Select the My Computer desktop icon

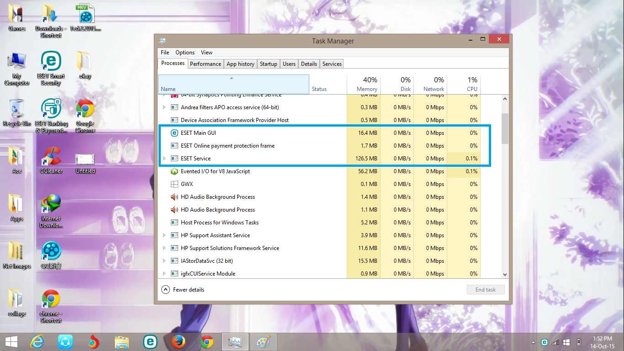[17, 69]
